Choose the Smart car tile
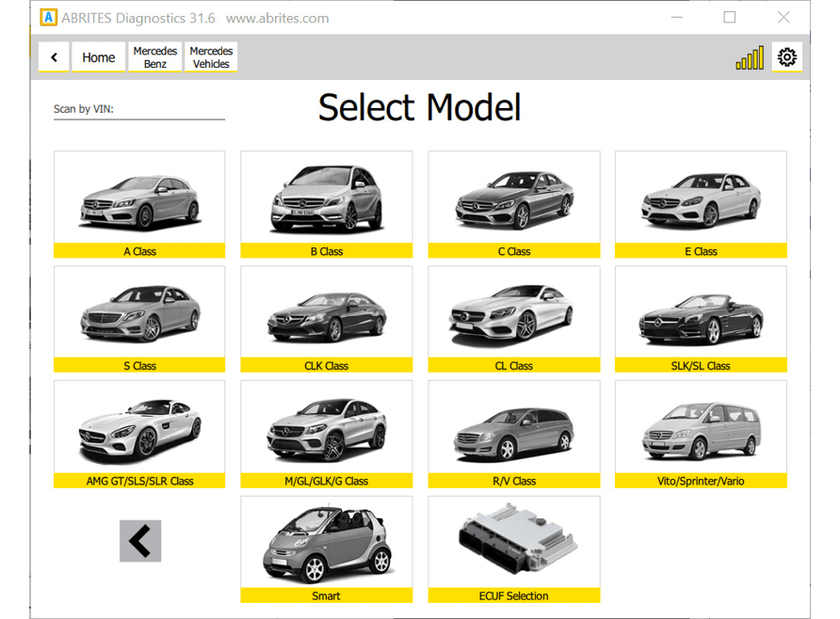Viewport: 840px width, 619px height. tap(326, 548)
